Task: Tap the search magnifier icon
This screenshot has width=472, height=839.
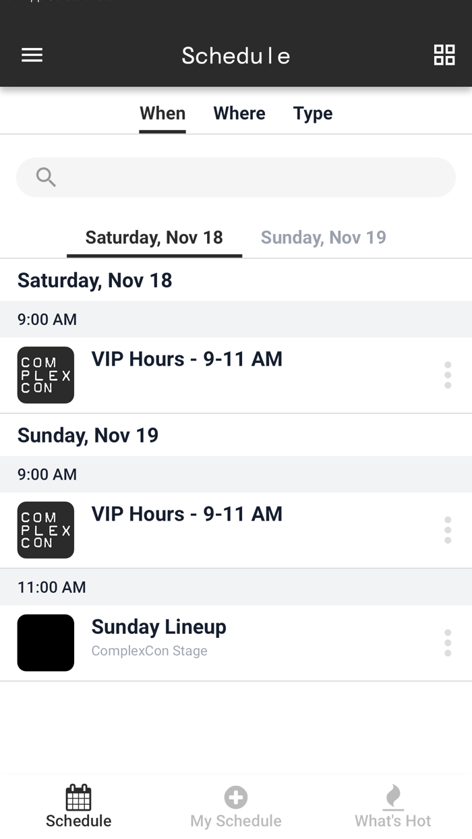Action: click(x=45, y=177)
